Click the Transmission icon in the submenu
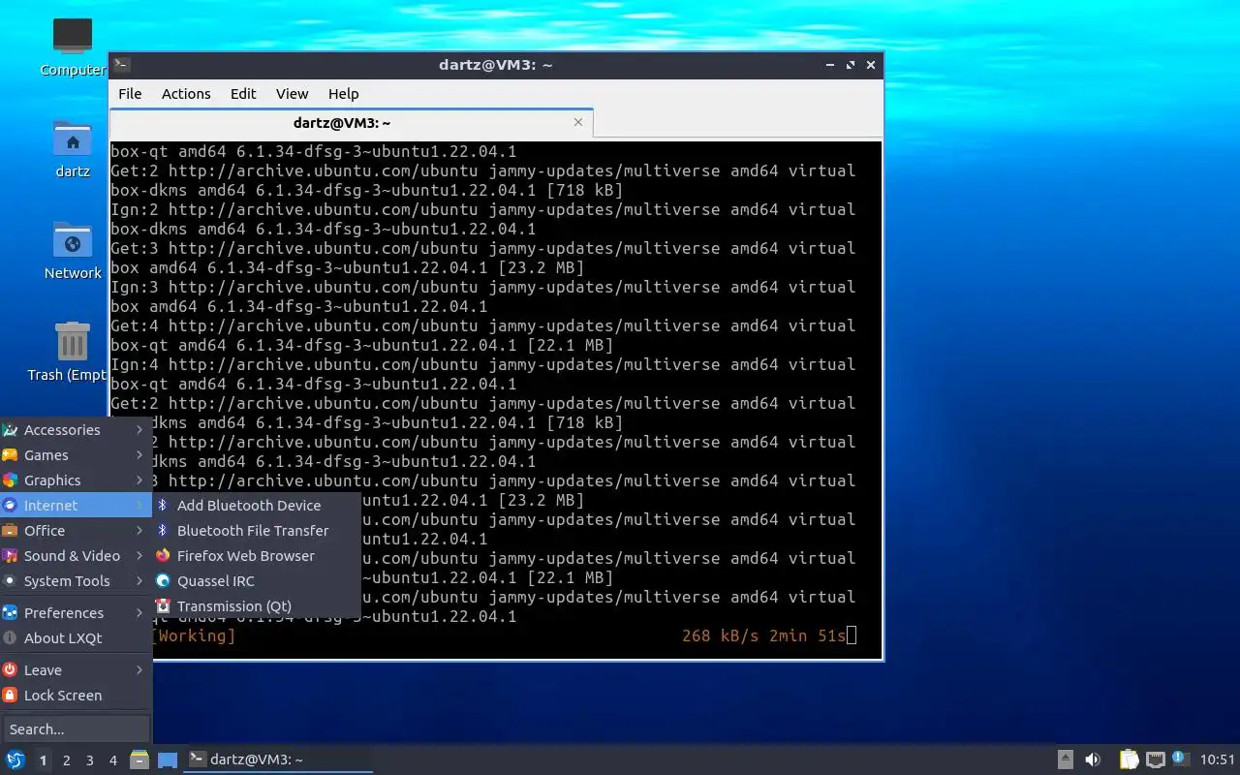Image resolution: width=1240 pixels, height=775 pixels. pos(163,606)
